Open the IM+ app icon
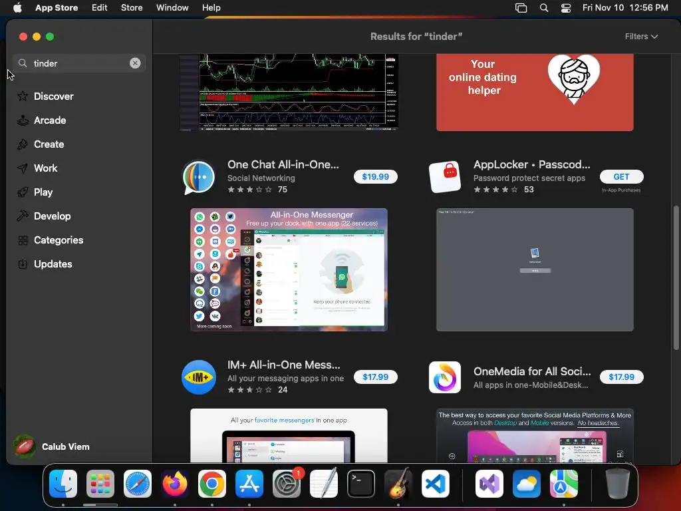The width and height of the screenshot is (681, 511). coord(199,377)
